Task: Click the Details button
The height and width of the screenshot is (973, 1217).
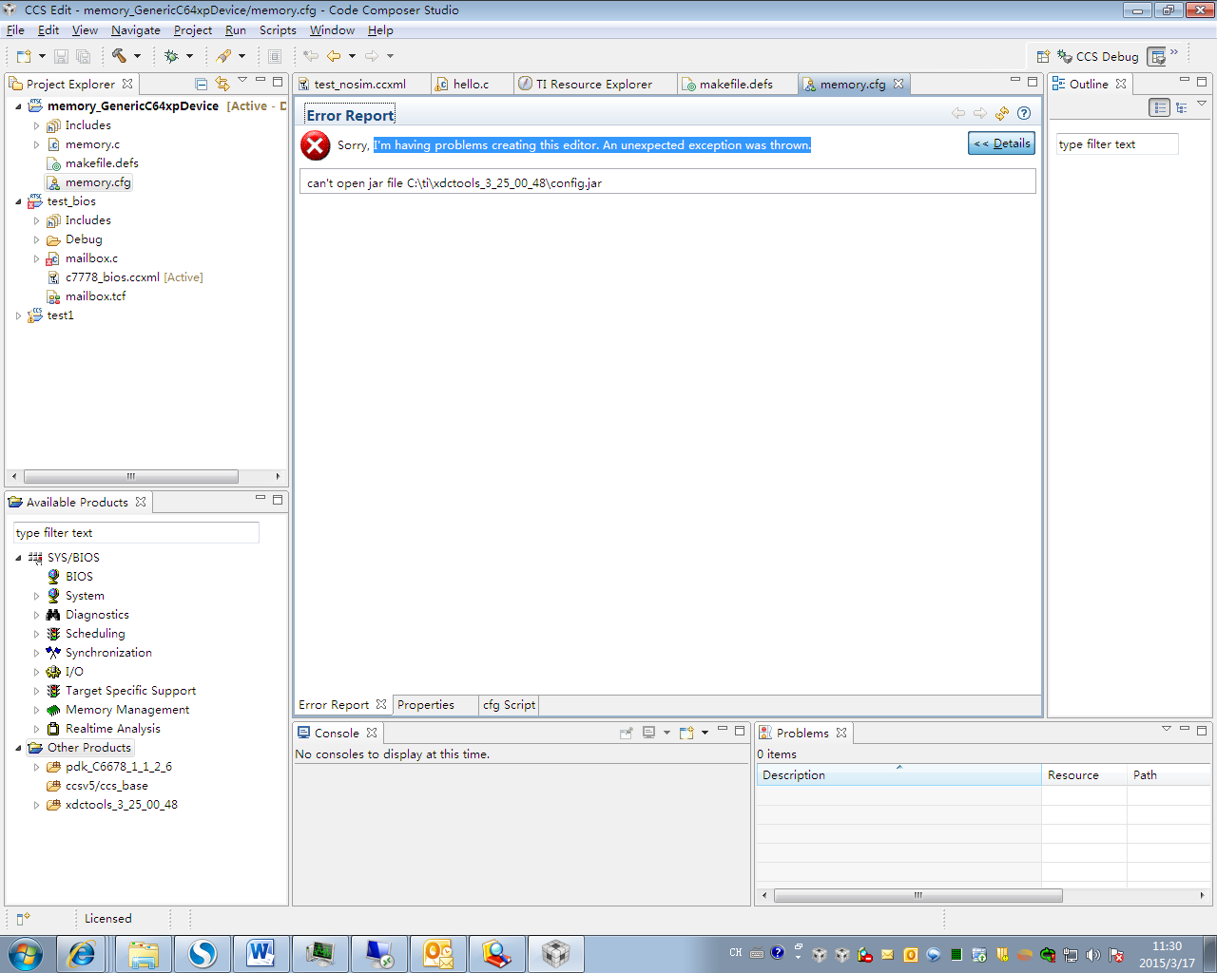Action: point(1001,143)
